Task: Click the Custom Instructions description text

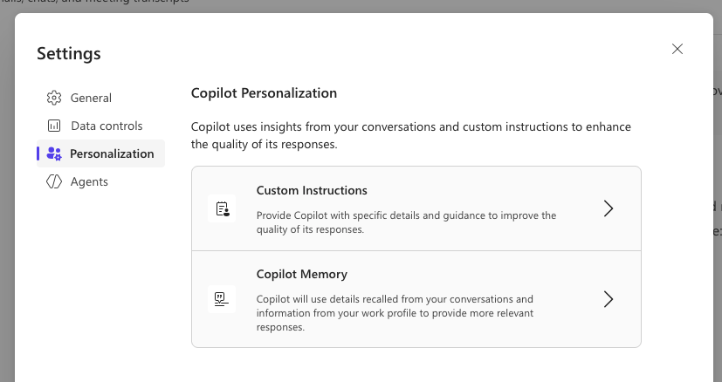Action: coord(406,222)
